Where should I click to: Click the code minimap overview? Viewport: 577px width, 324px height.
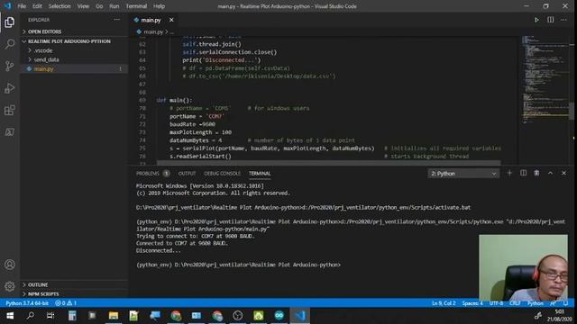(x=545, y=79)
